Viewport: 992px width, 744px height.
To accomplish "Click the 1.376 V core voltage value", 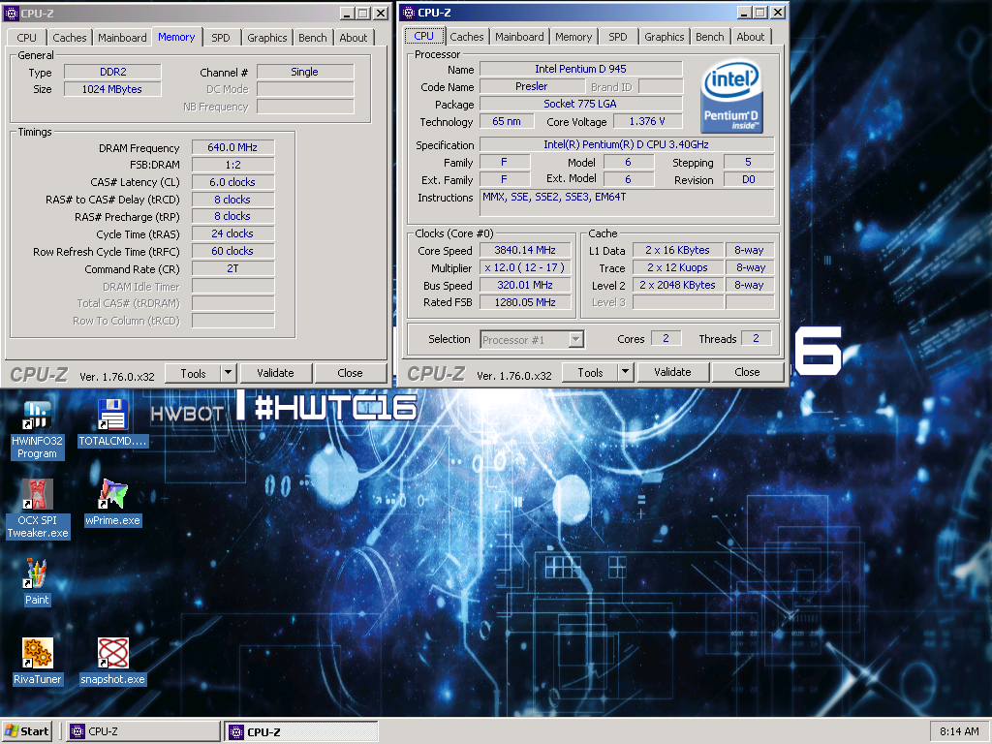I will click(x=647, y=121).
